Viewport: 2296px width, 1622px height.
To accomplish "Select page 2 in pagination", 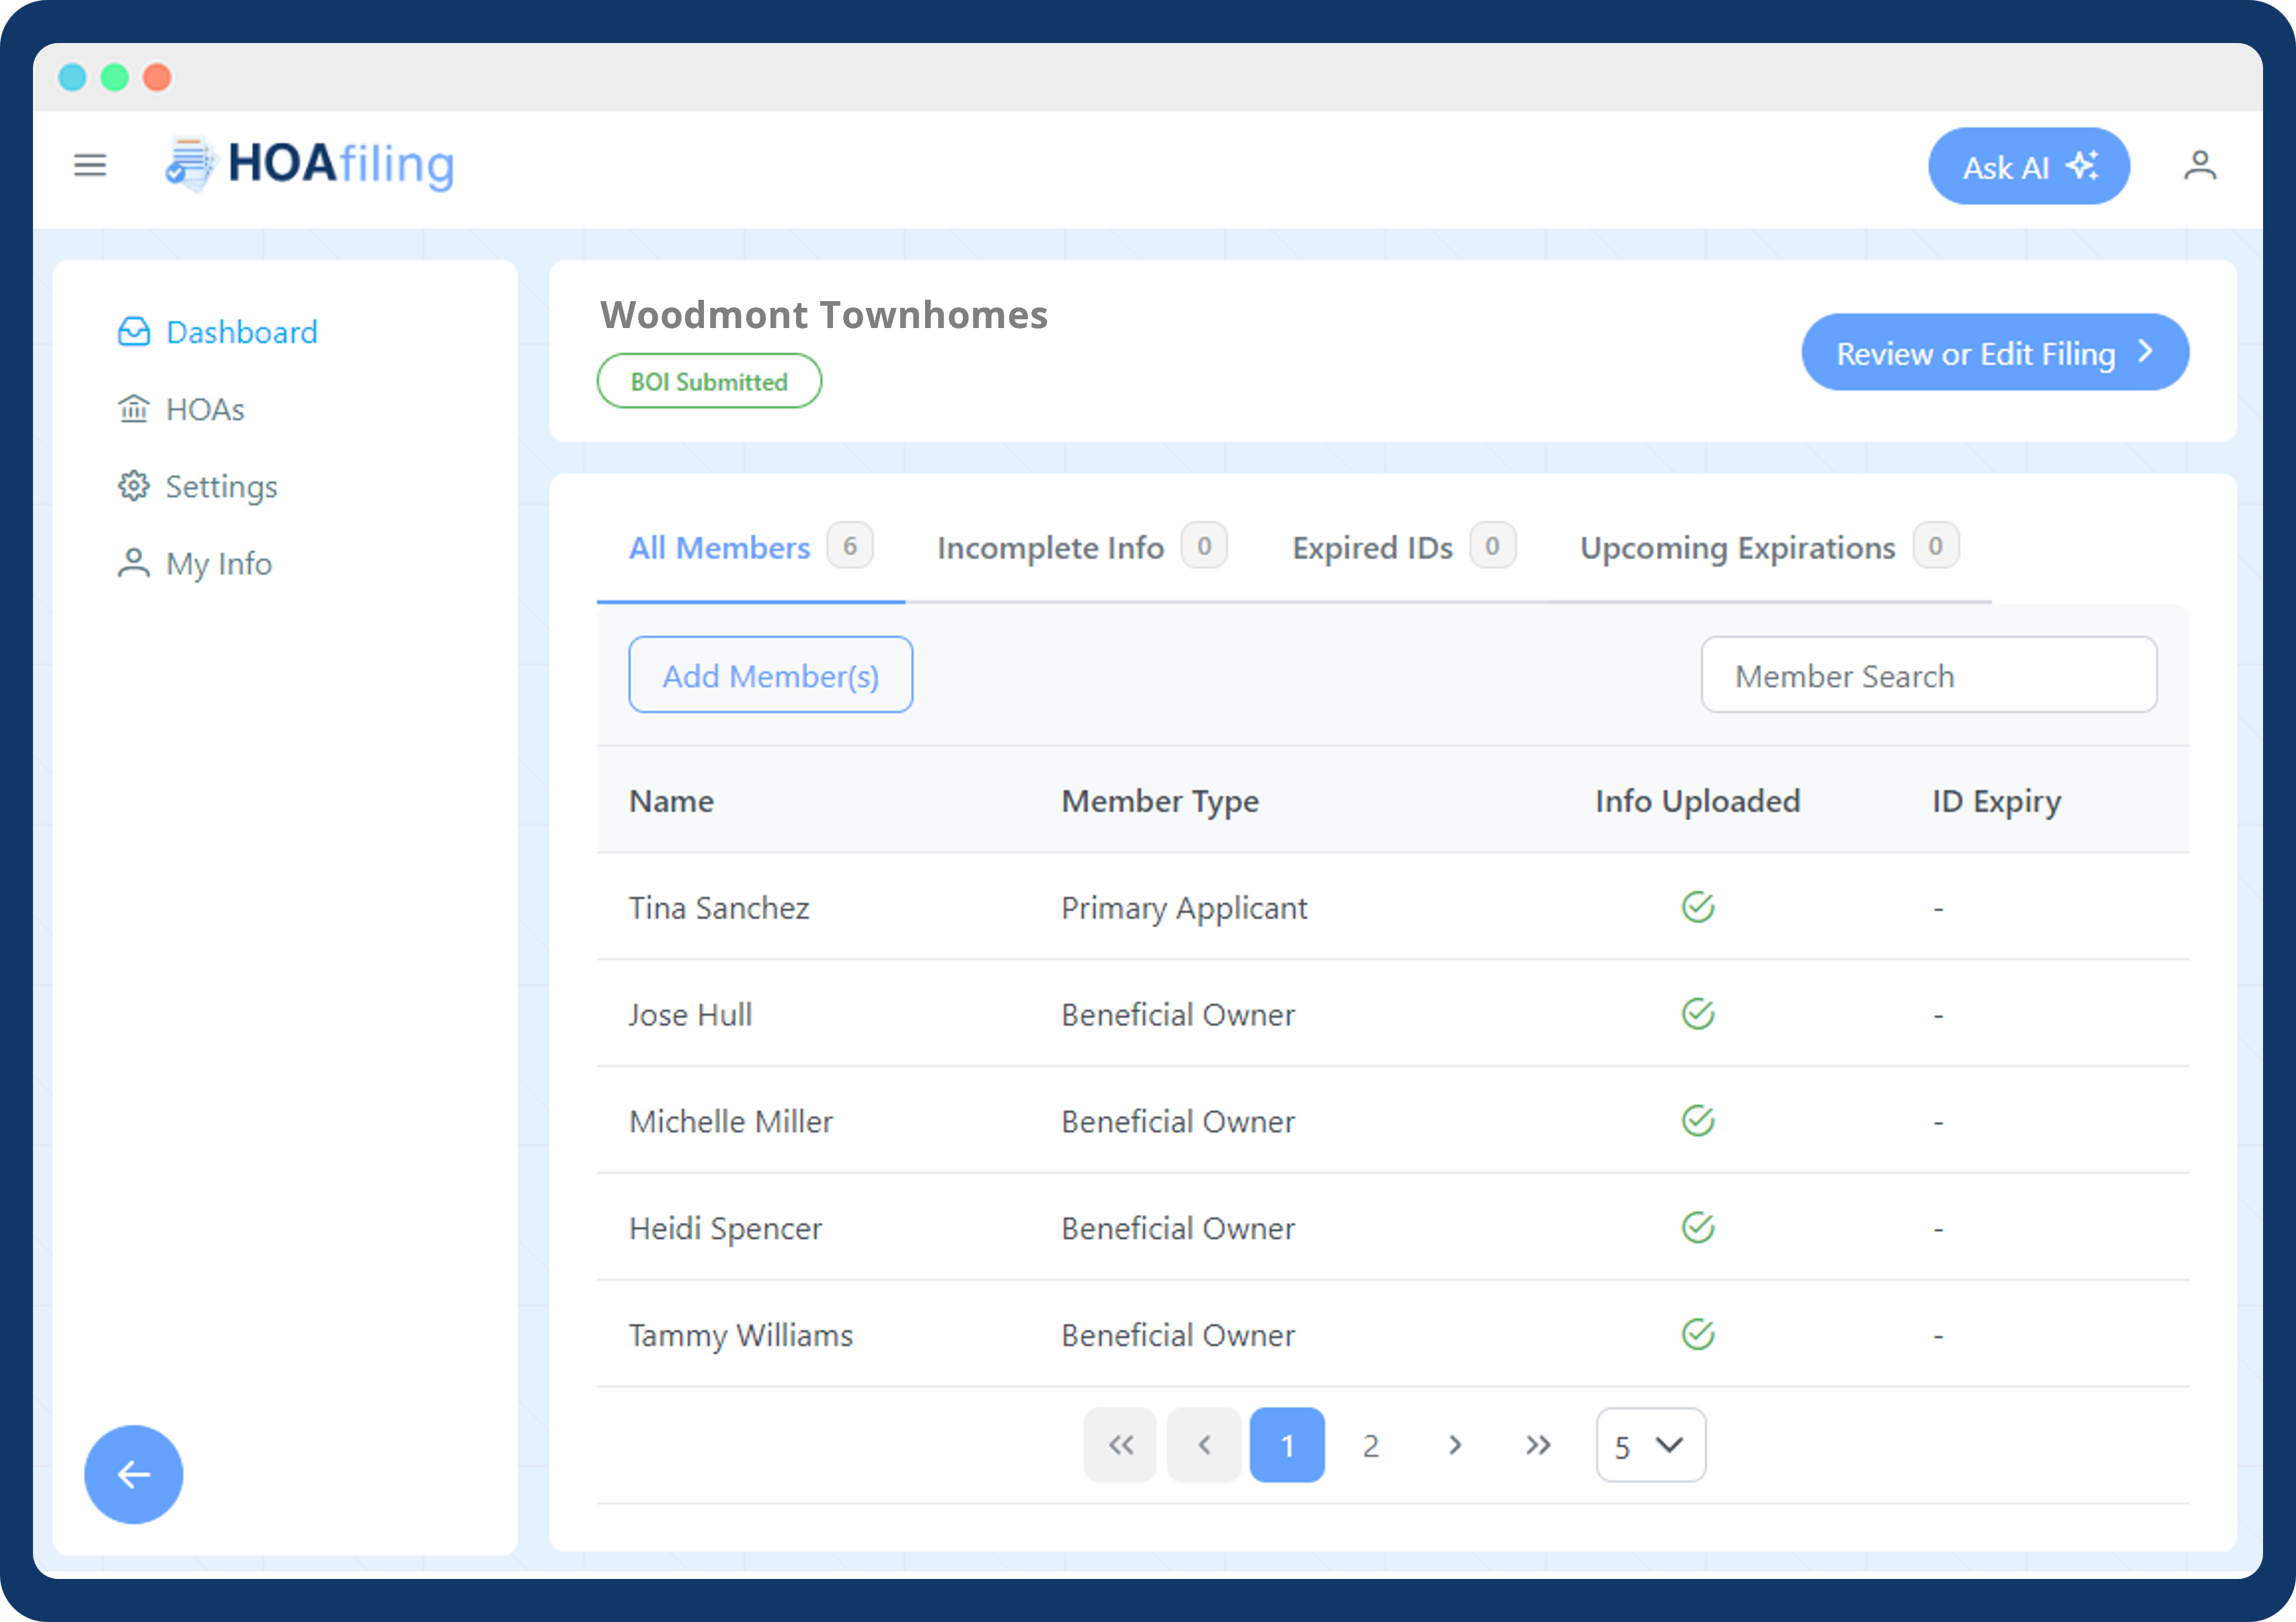I will (x=1371, y=1445).
